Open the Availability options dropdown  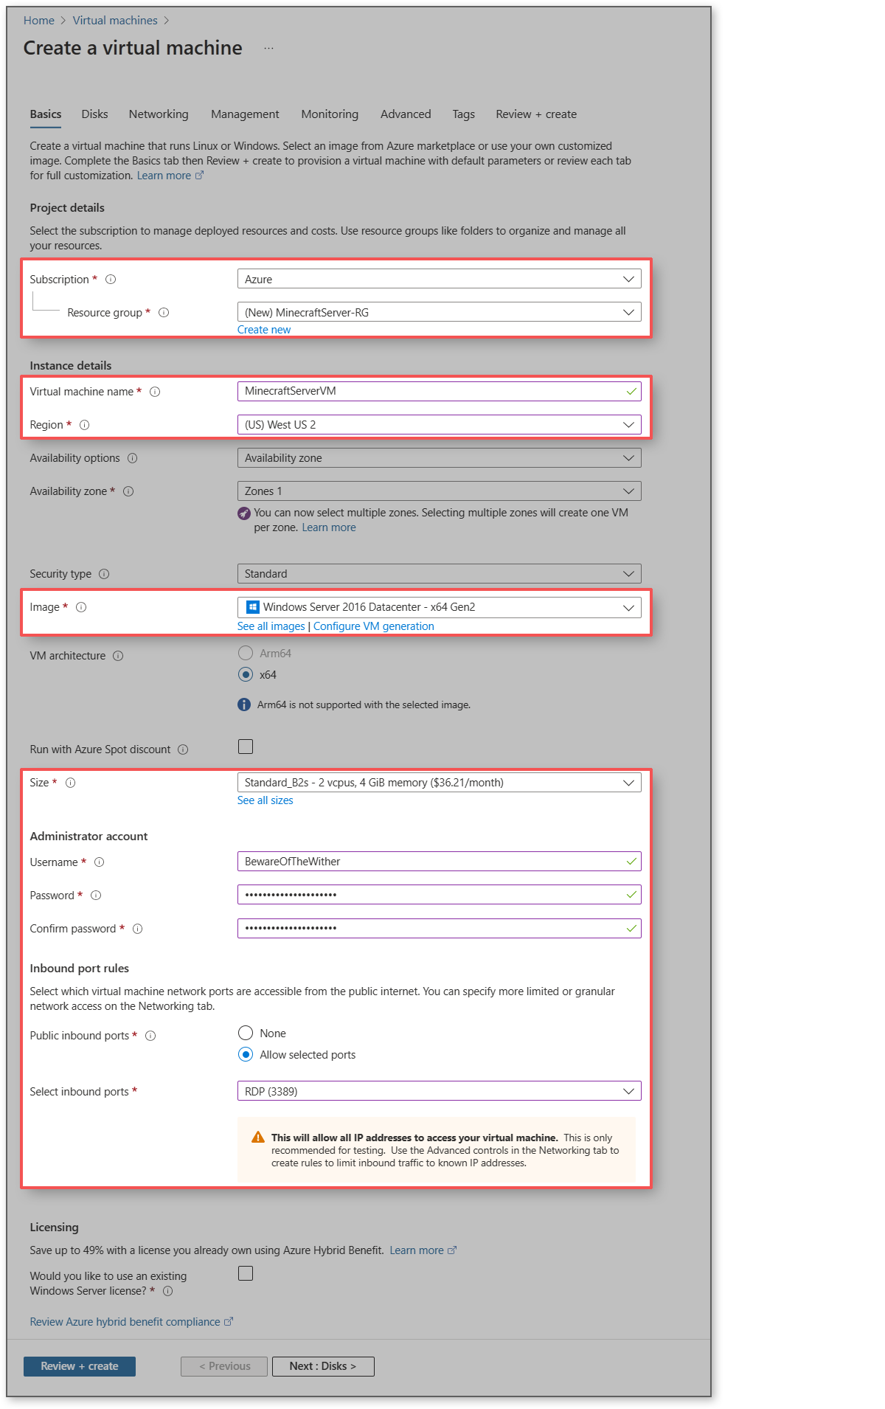[x=440, y=458]
